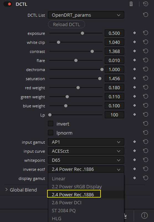Select 2.2 Power sRGB Display option
The width and height of the screenshot is (154, 222).
pyautogui.click(x=86, y=186)
